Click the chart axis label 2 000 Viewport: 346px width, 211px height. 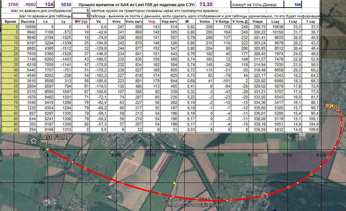click(116, 155)
